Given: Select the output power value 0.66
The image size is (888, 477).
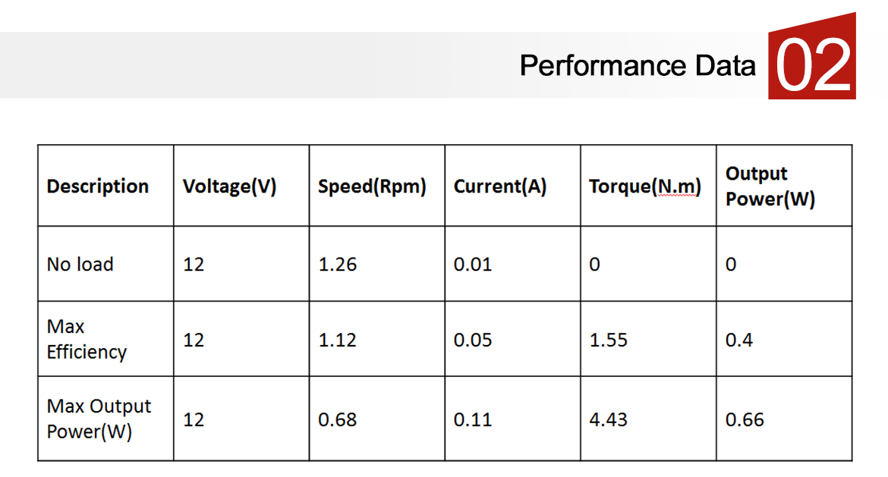Looking at the screenshot, I should [x=745, y=419].
